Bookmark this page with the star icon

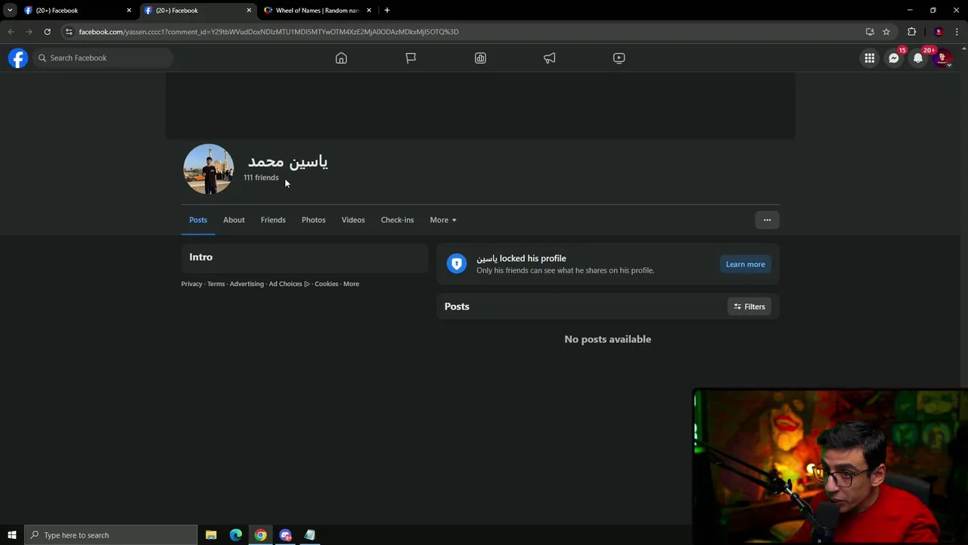(x=886, y=32)
